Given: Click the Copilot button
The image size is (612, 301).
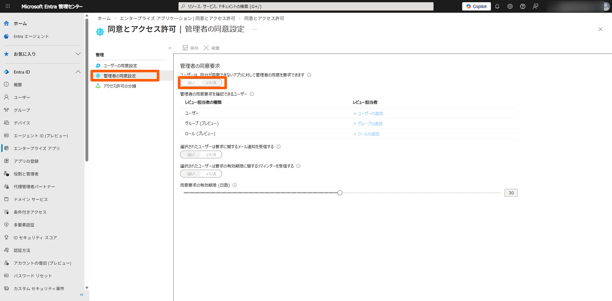Looking at the screenshot, I should coord(476,6).
